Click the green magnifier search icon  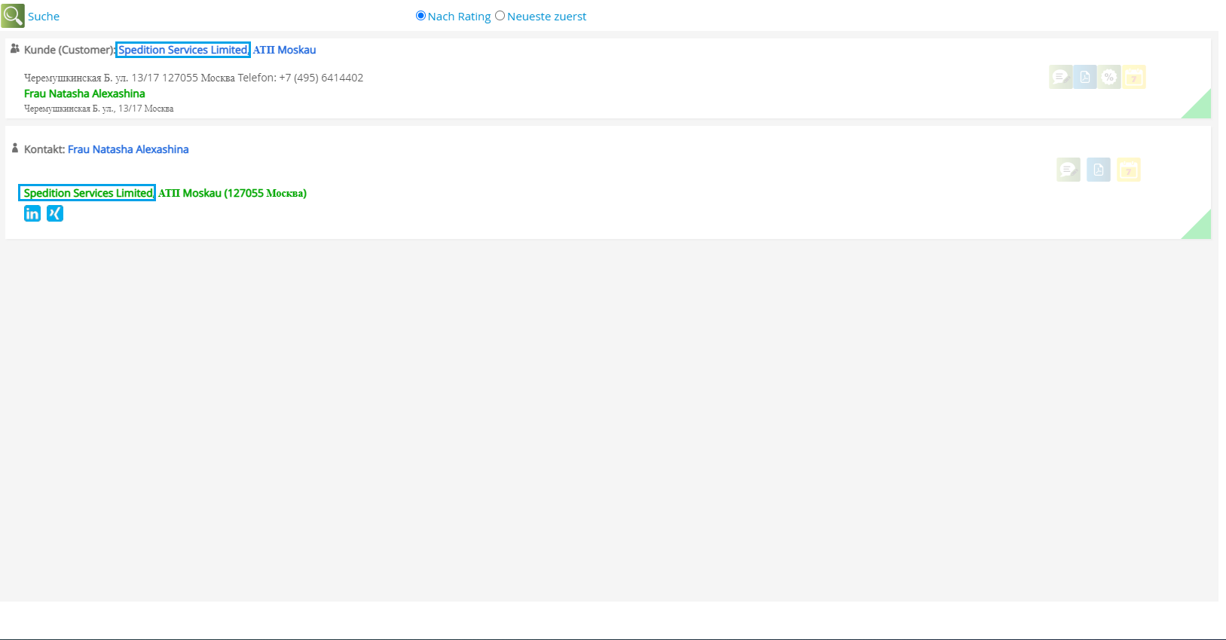click(13, 16)
